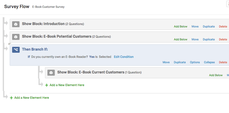Move the Introduction block
229x113 pixels.
[195, 26]
